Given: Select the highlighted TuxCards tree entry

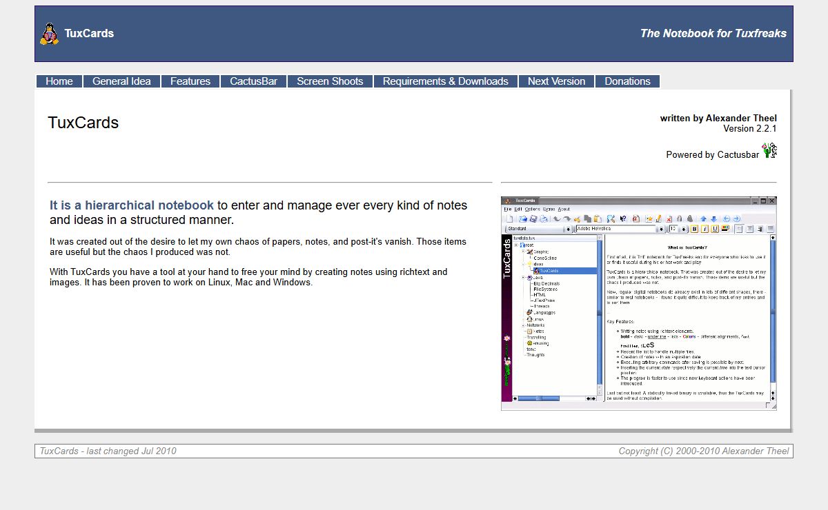Looking at the screenshot, I should (x=549, y=271).
